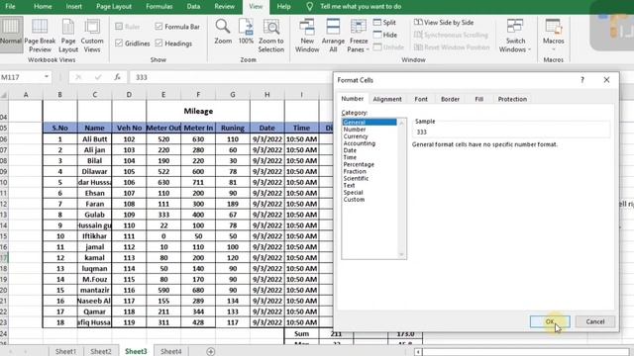Click Arrange All windows
Screen dimensions: 634x356
click(x=333, y=36)
